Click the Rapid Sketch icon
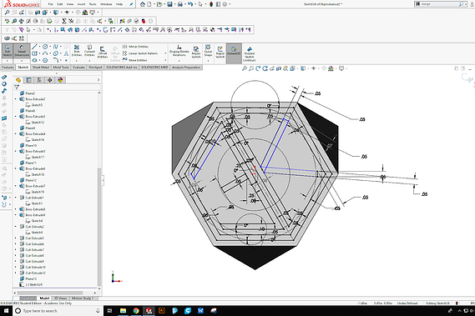 point(220,52)
